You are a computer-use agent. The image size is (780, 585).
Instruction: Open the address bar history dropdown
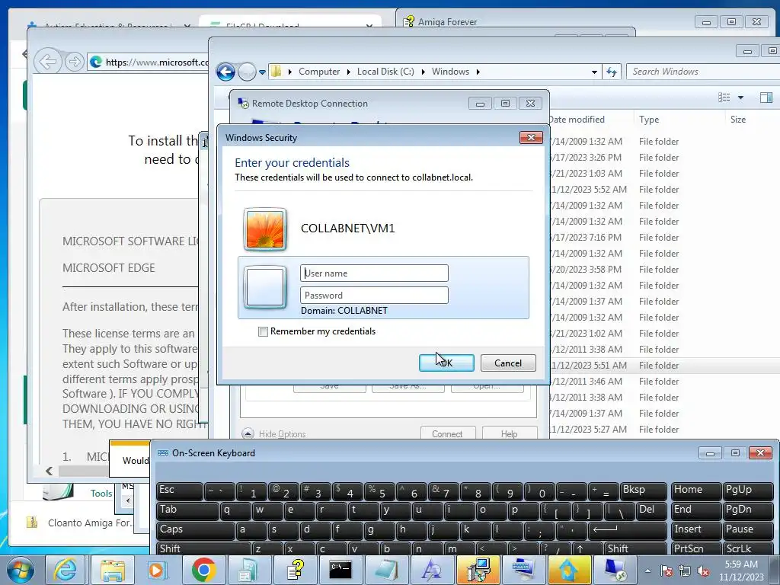(x=594, y=72)
